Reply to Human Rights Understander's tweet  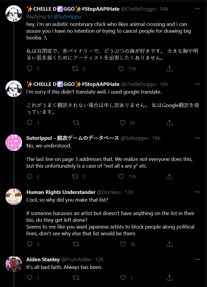point(29,244)
